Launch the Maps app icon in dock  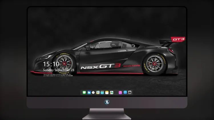coord(98,92)
